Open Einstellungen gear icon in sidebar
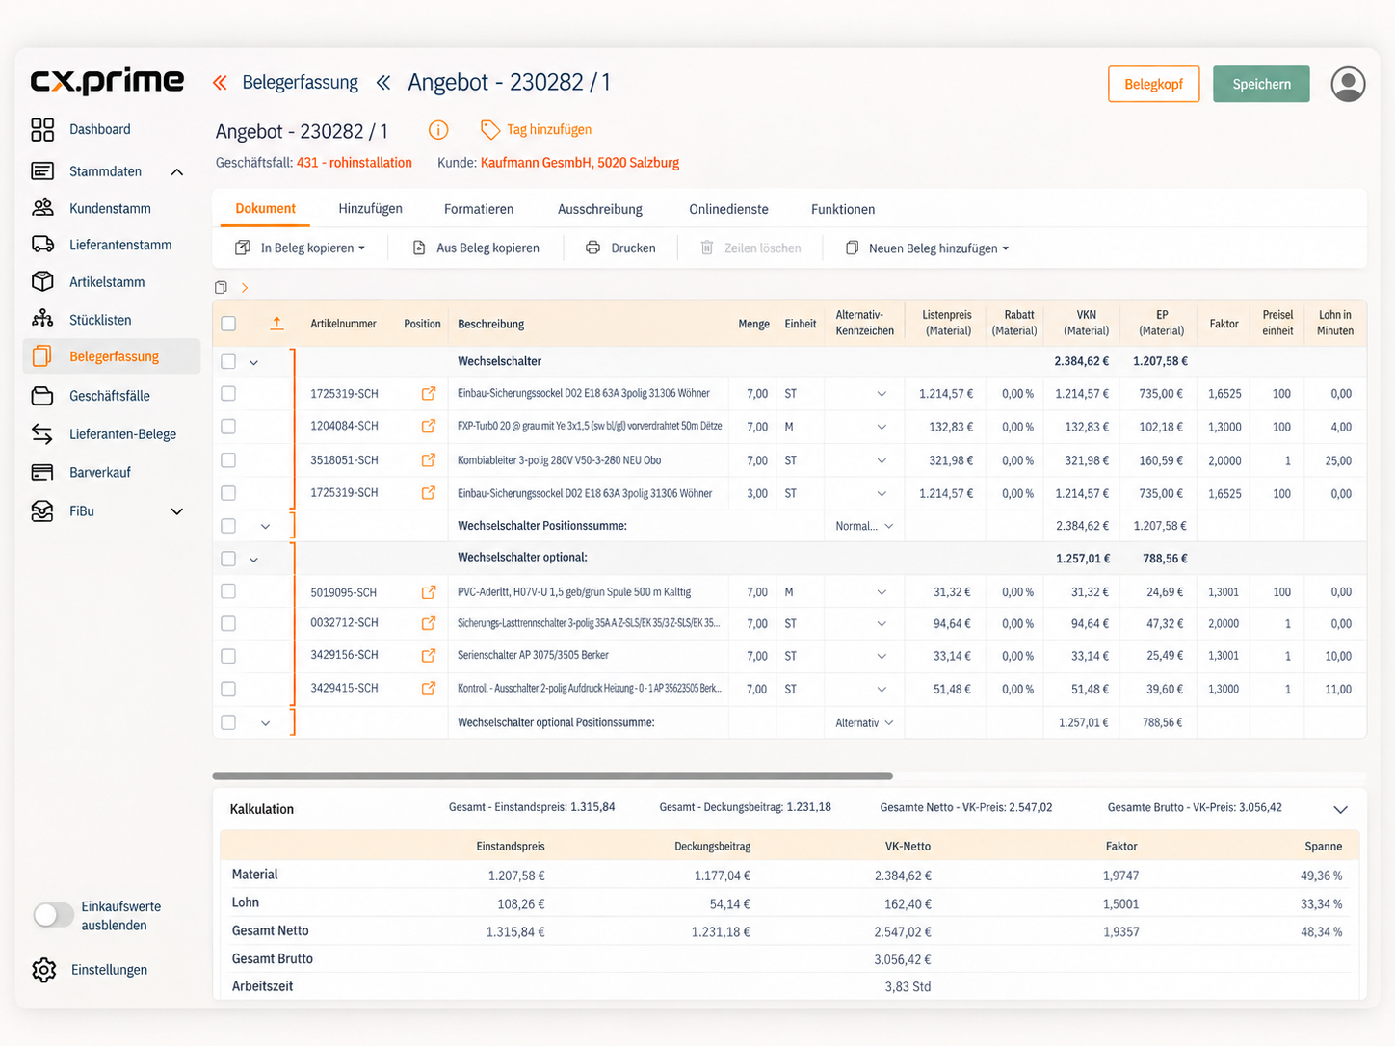Image resolution: width=1395 pixels, height=1046 pixels. click(43, 970)
